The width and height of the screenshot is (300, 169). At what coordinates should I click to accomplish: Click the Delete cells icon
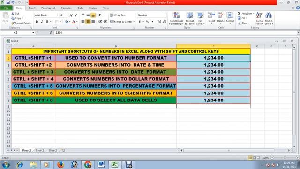(221, 15)
